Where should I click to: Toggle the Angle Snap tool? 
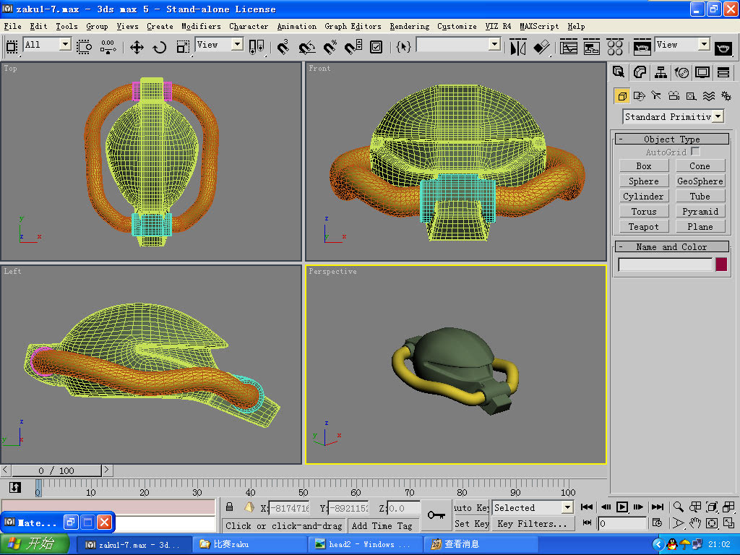point(306,47)
